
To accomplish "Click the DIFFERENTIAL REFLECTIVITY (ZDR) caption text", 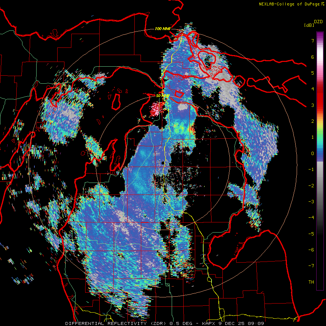I will click(116, 323).
